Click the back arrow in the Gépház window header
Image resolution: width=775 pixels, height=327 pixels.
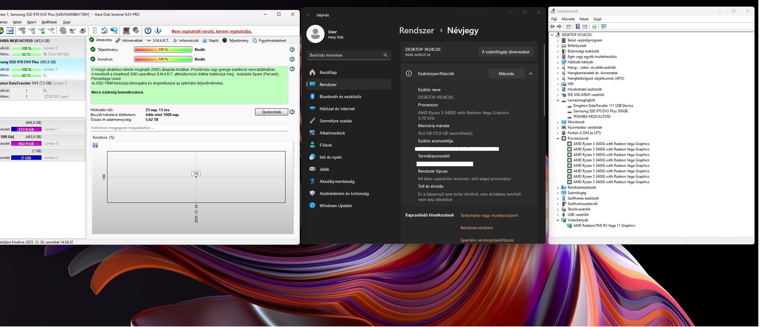(x=309, y=15)
